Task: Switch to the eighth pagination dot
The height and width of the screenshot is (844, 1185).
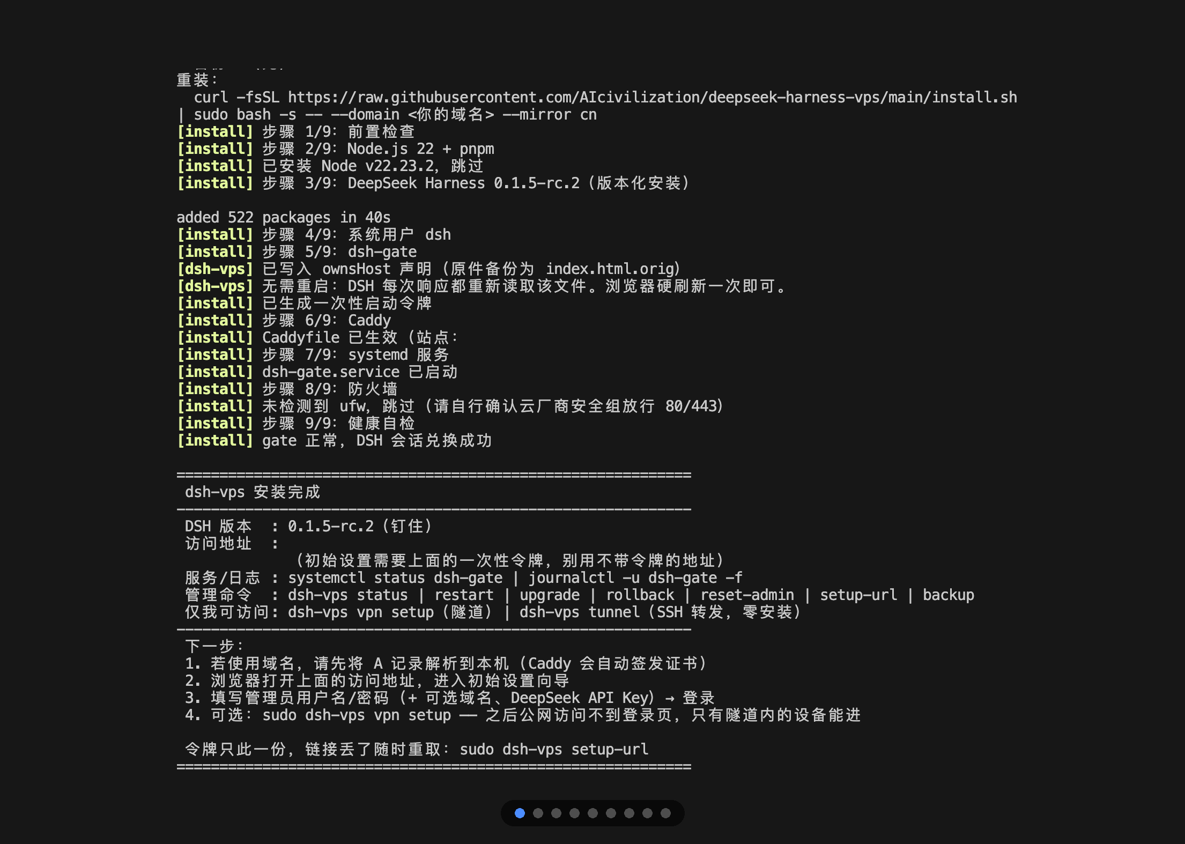Action: [647, 813]
